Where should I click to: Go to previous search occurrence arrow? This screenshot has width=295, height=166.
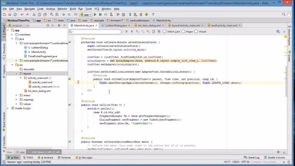click(126, 31)
